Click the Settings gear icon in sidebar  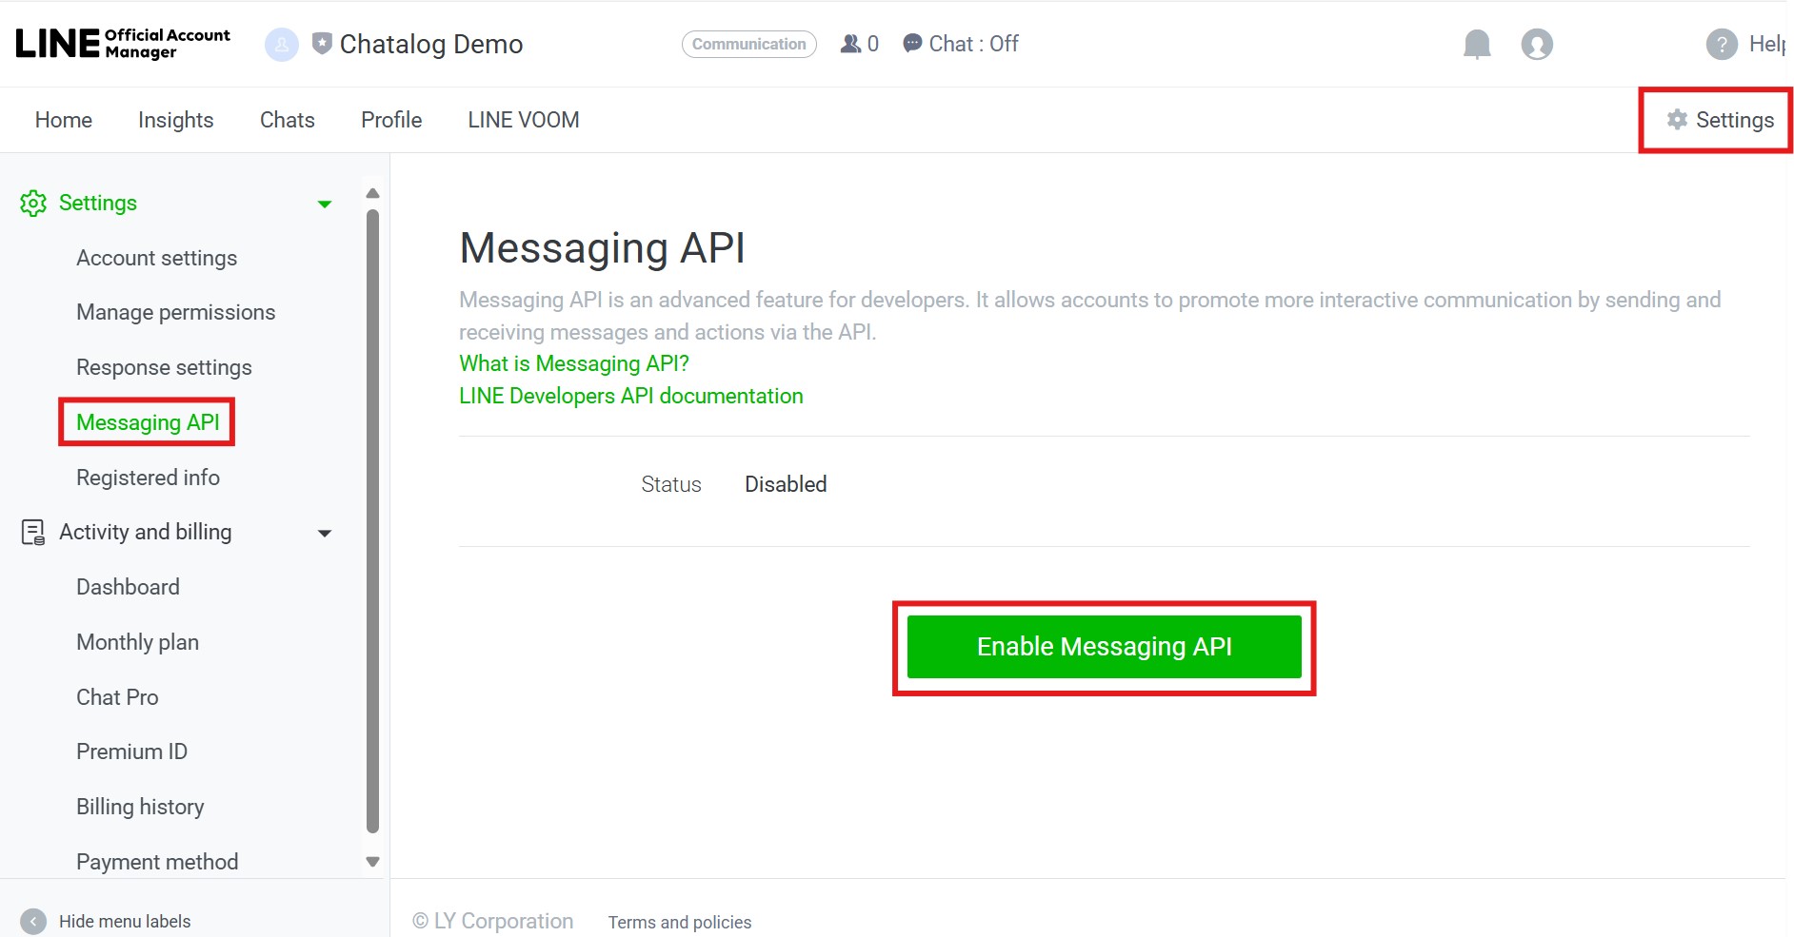pyautogui.click(x=33, y=203)
